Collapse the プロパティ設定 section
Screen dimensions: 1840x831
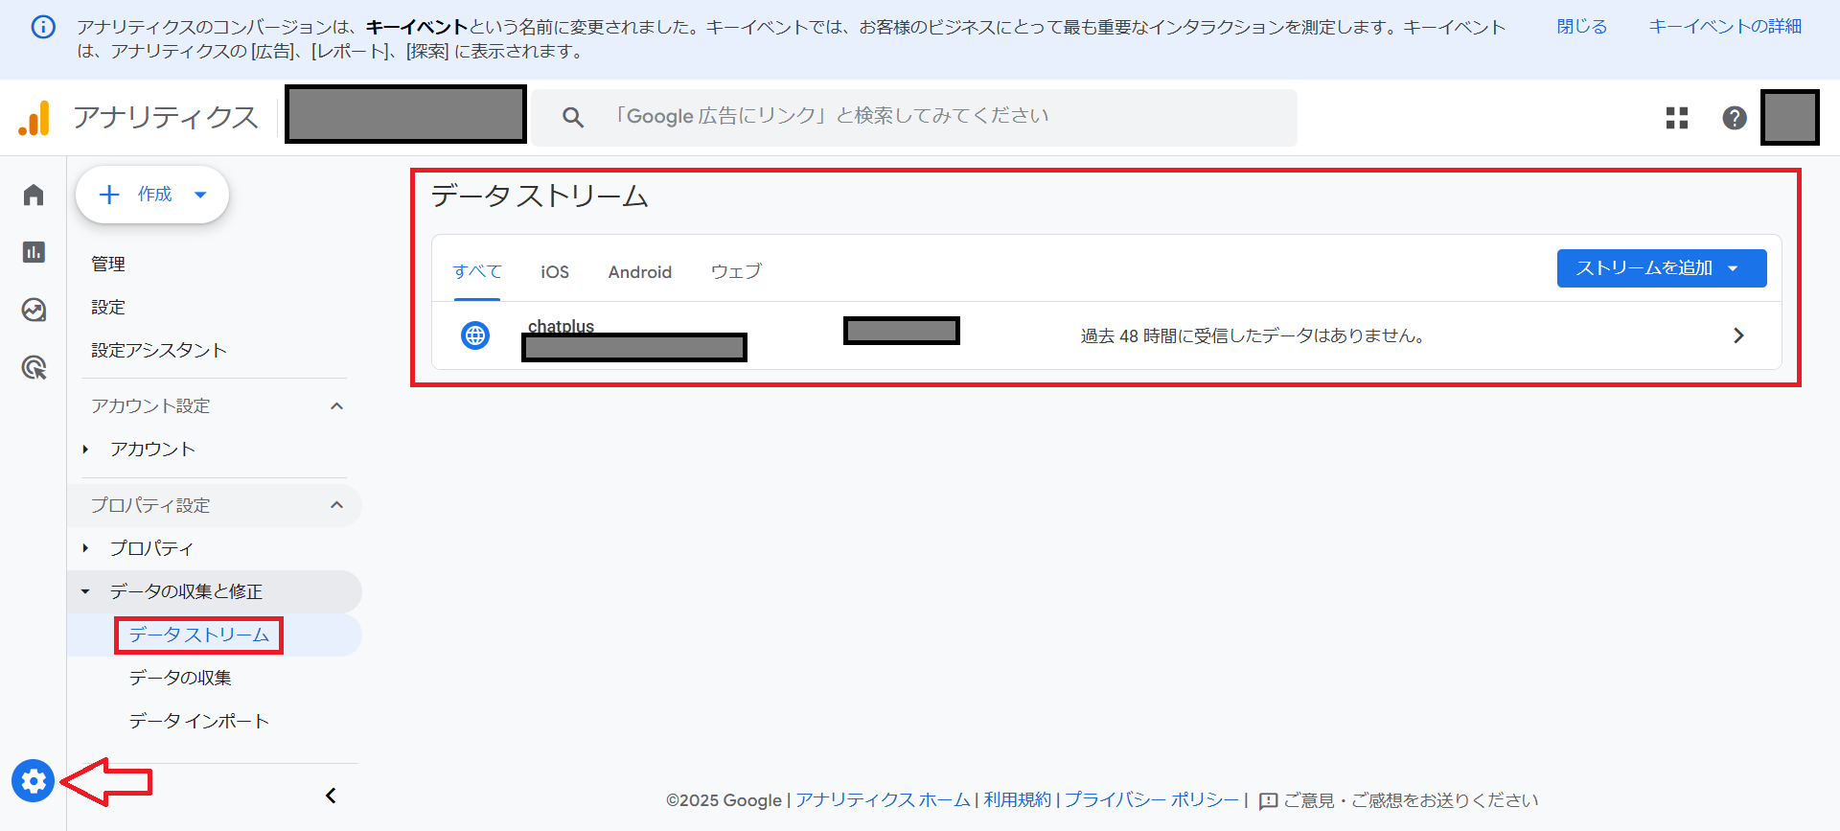point(336,505)
